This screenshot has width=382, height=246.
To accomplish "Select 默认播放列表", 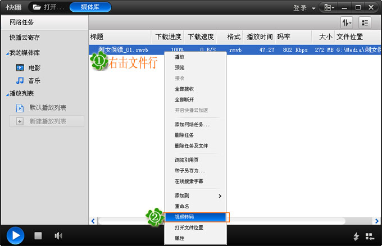I will coord(48,108).
